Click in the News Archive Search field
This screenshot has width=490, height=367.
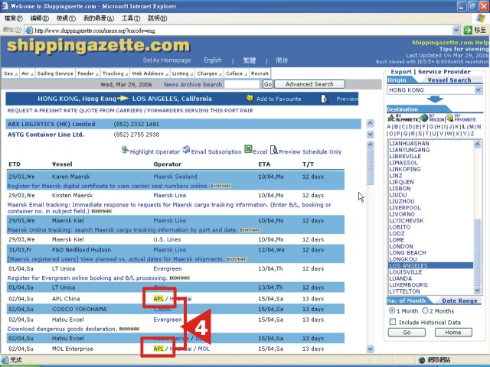point(242,84)
